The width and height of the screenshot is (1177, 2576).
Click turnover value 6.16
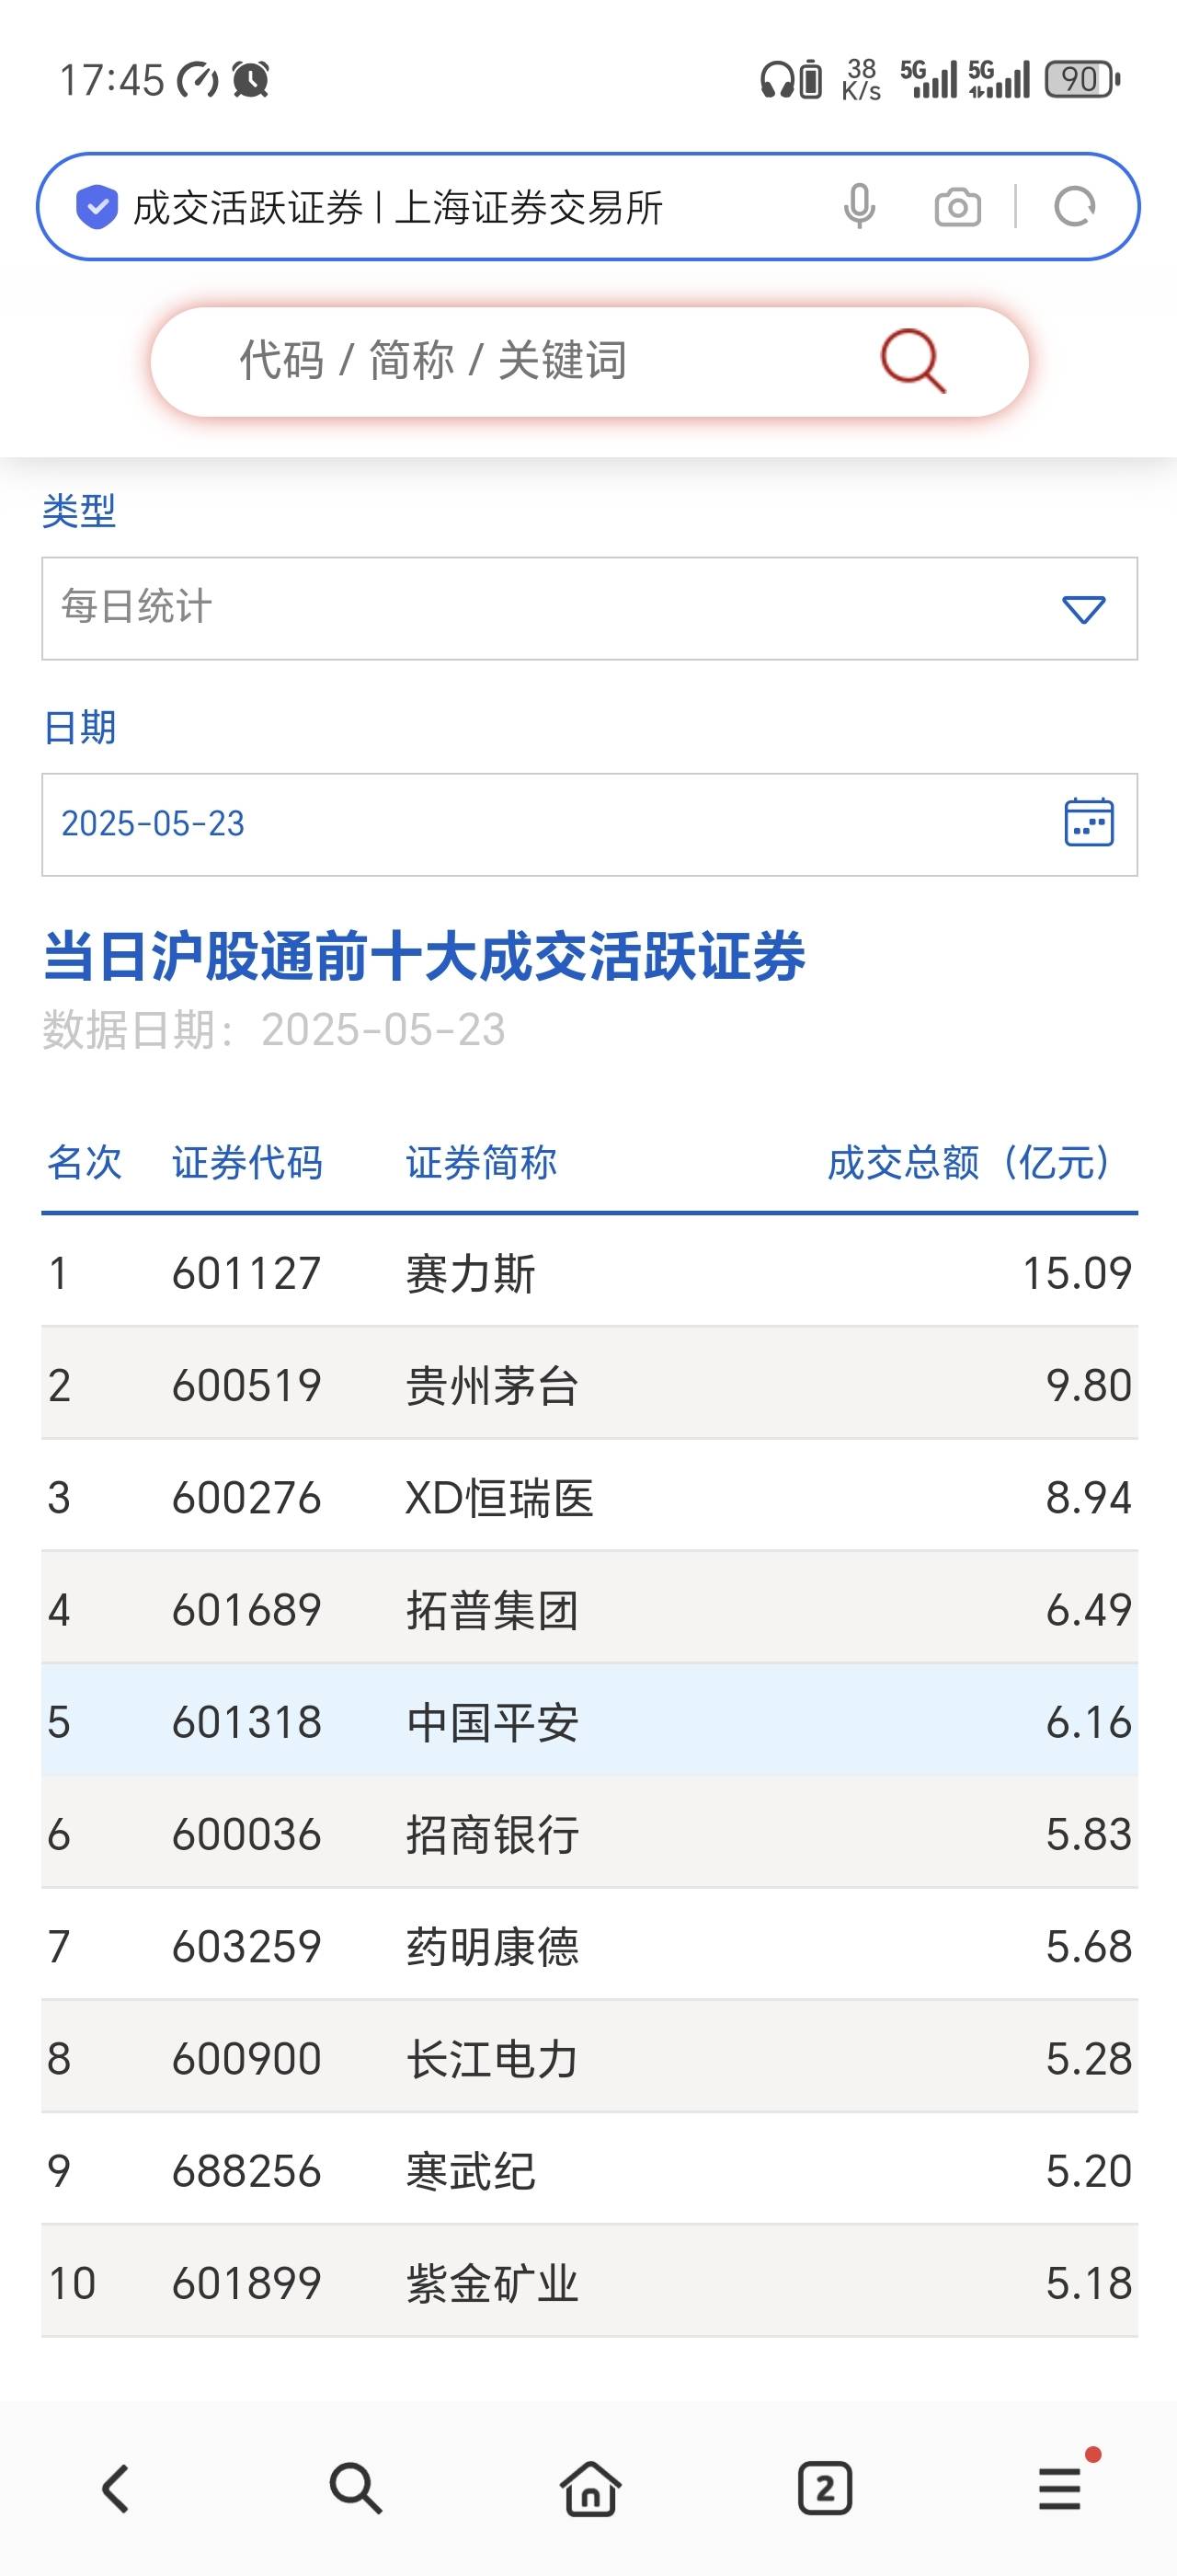tap(1089, 1722)
